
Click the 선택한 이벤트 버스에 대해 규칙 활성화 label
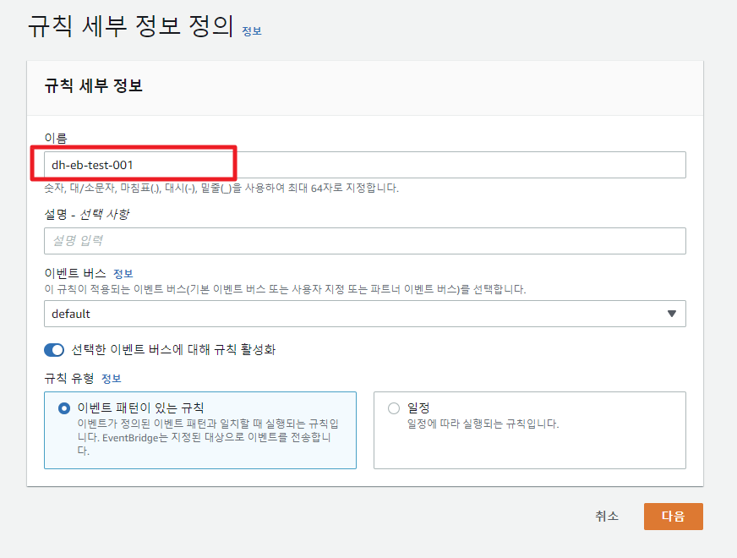click(173, 350)
